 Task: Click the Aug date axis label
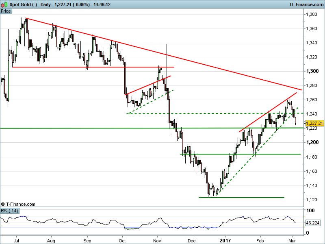[51, 241]
